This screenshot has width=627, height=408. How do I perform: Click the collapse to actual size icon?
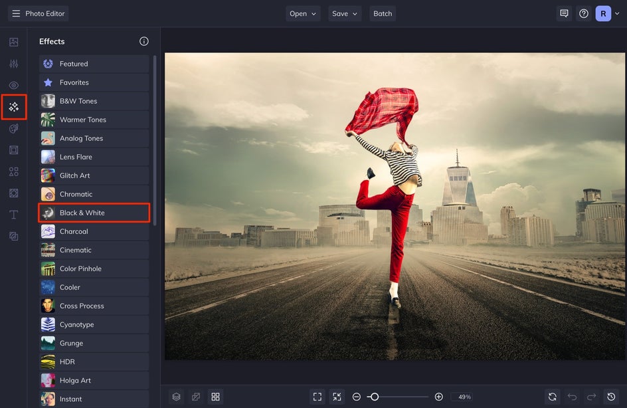coord(337,397)
